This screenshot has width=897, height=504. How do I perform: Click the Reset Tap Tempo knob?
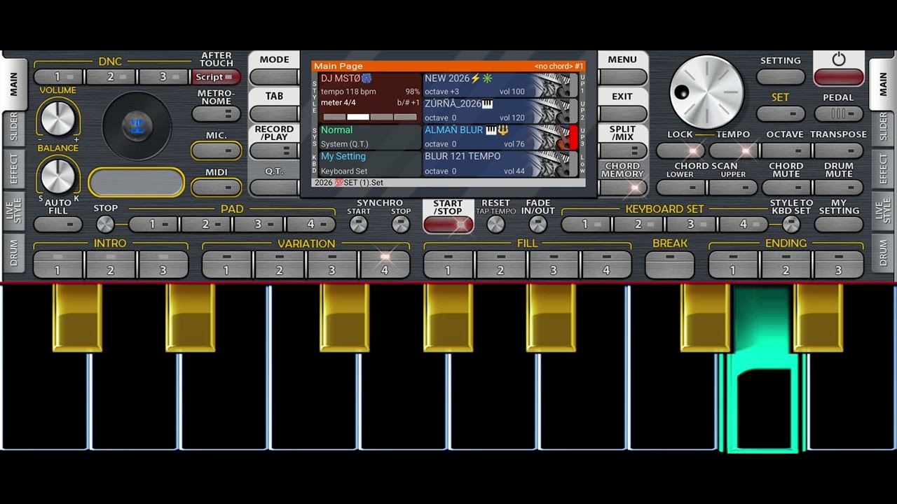pyautogui.click(x=495, y=224)
